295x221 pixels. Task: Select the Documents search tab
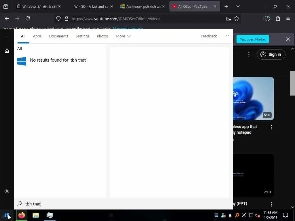tap(58, 36)
